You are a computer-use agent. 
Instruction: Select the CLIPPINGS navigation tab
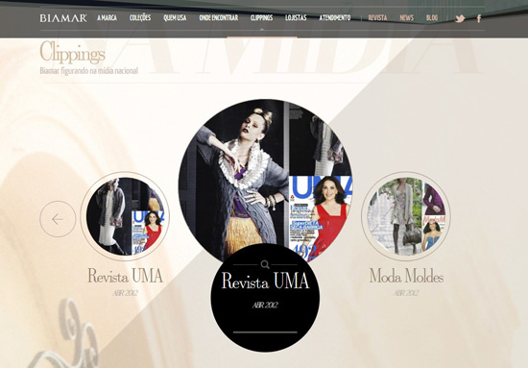tap(262, 18)
